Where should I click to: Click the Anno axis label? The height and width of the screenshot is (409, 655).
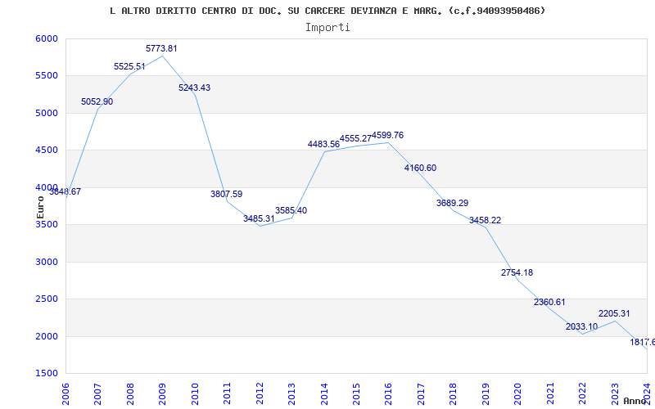coord(635,401)
